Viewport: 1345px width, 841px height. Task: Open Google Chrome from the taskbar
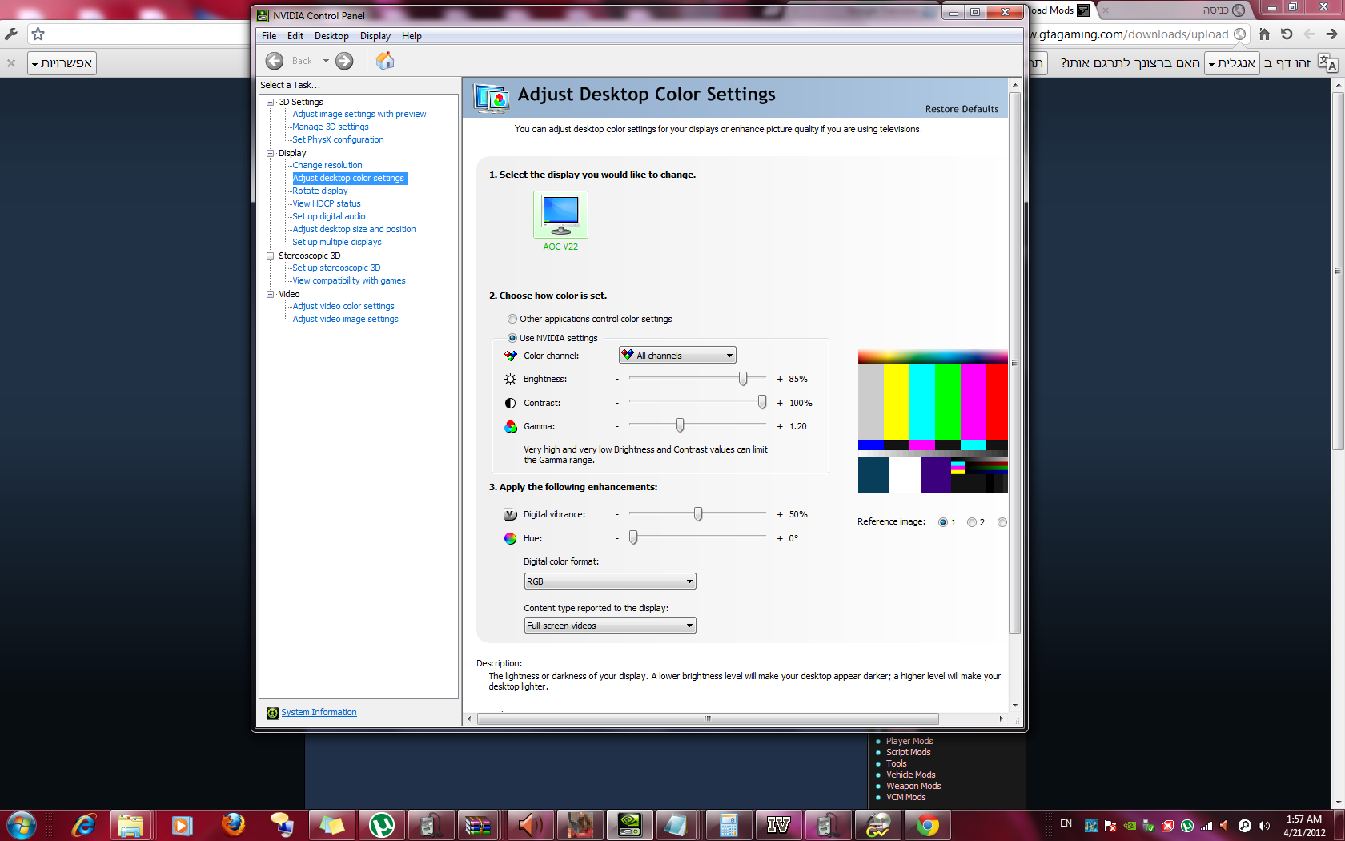tap(927, 825)
